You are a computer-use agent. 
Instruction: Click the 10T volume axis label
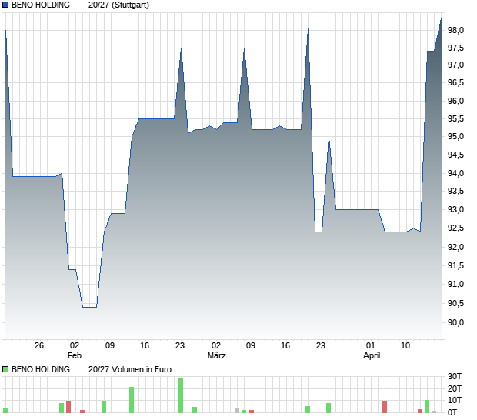pos(457,401)
